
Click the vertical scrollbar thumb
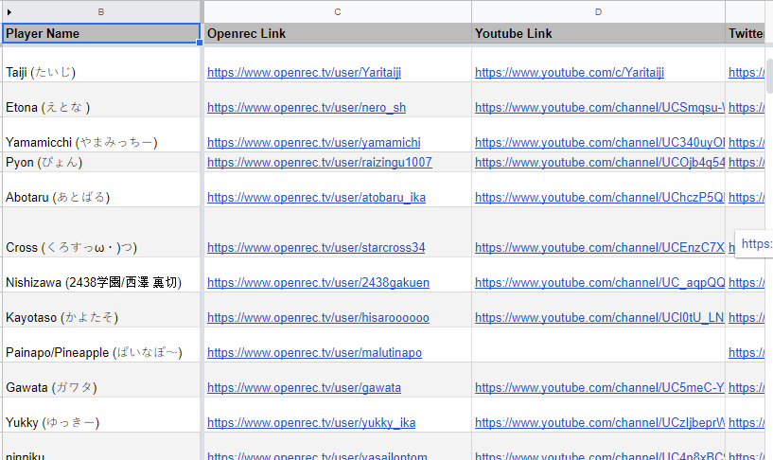pos(769,76)
